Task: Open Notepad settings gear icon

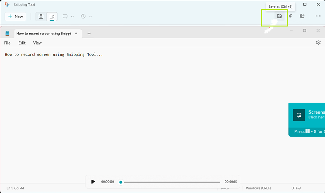Action: 318,43
